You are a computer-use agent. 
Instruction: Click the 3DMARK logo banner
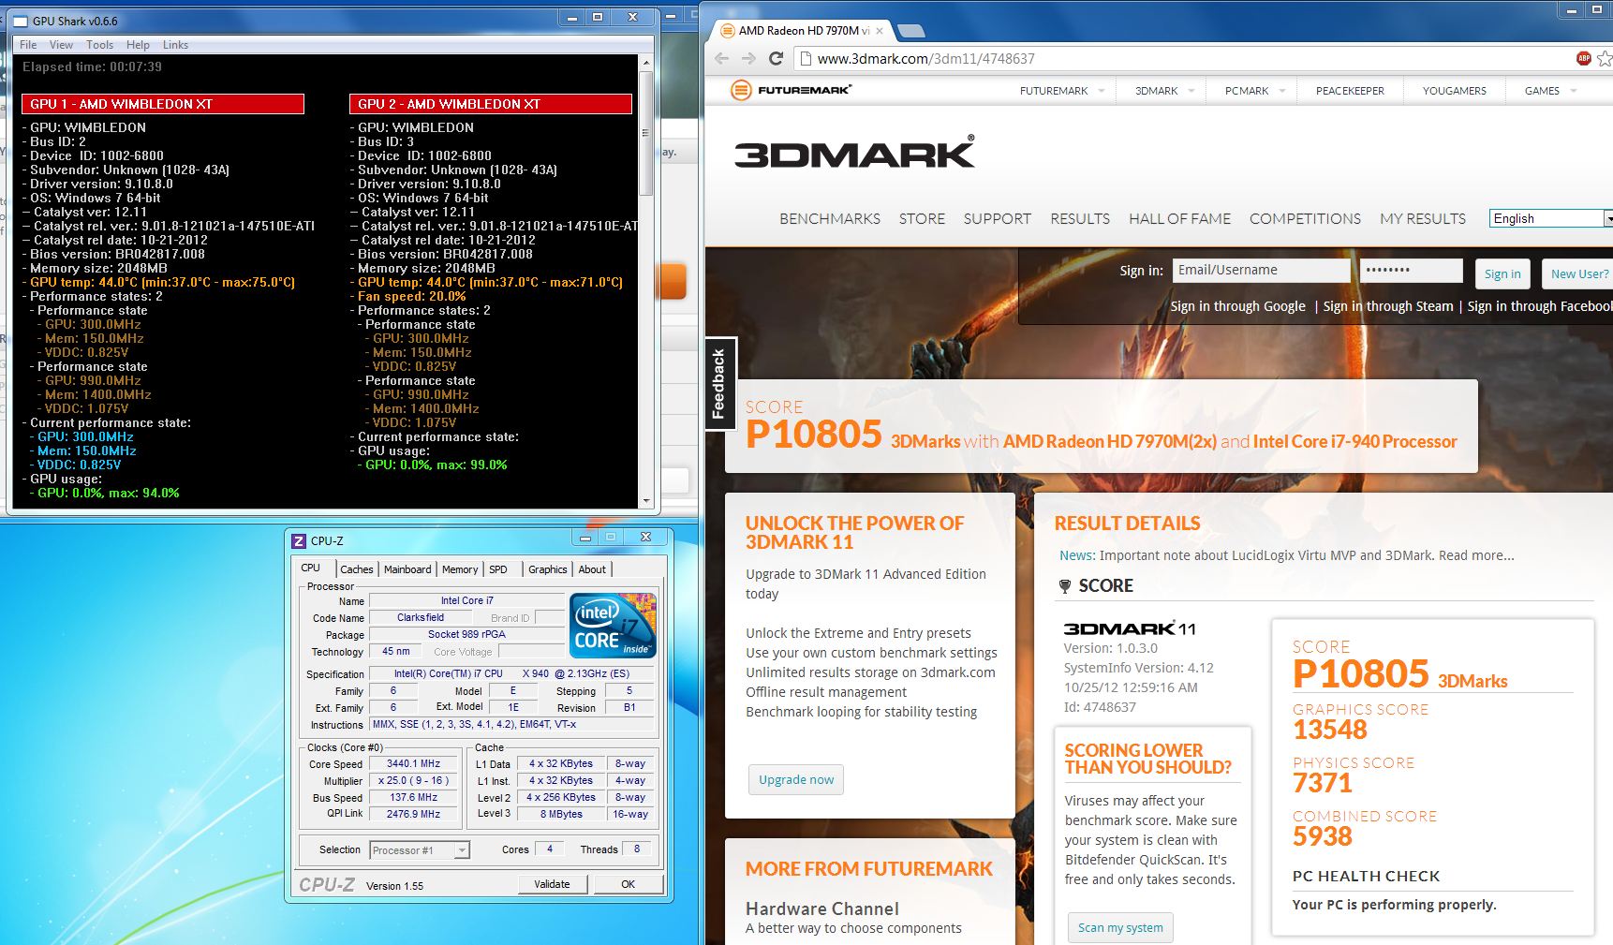point(854,153)
